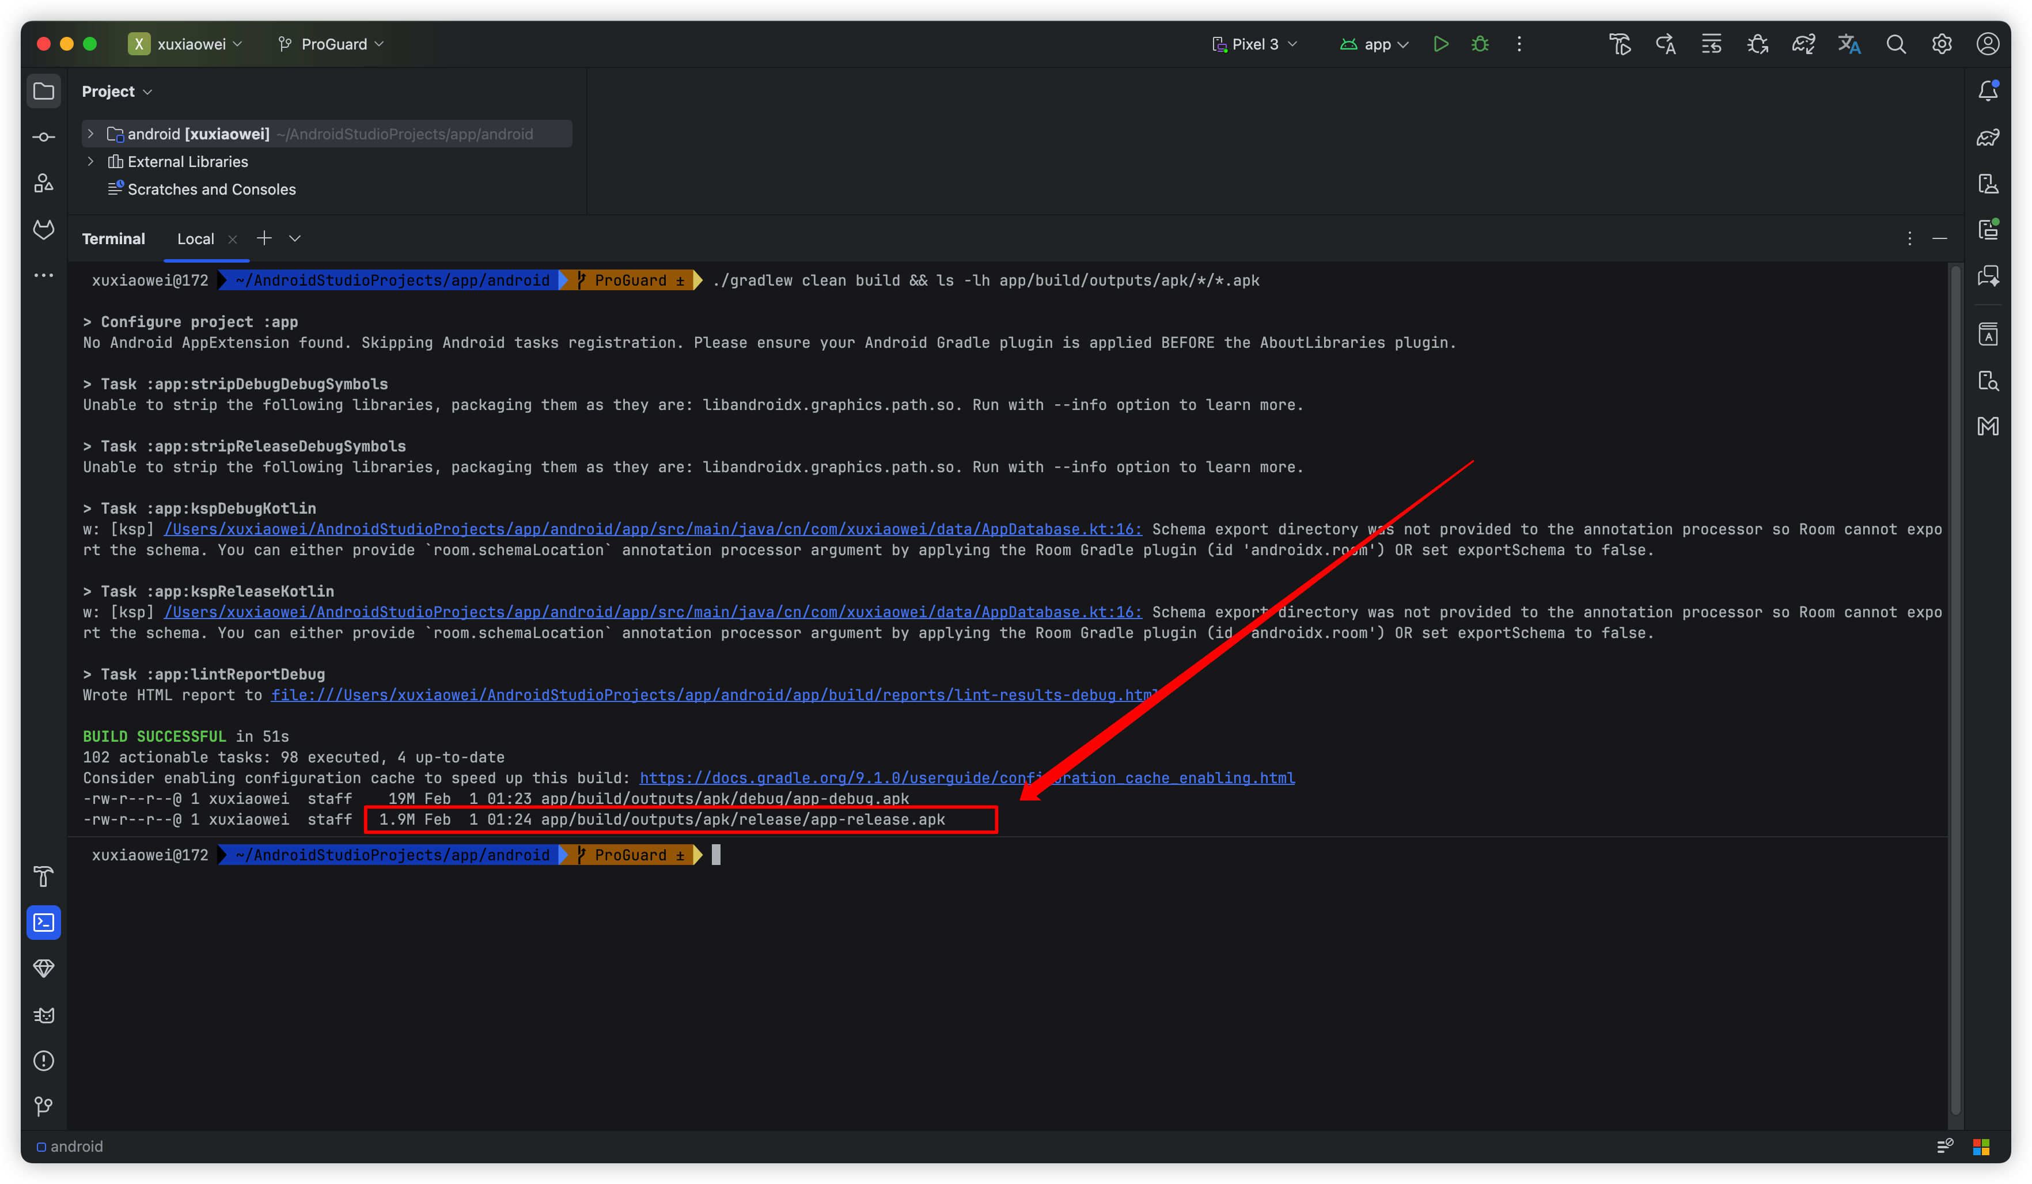
Task: Click the terminal vertical scrollbar
Action: click(x=1955, y=685)
